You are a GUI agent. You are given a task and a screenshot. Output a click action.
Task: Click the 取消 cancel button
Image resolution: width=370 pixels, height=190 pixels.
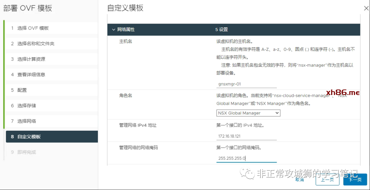(299, 179)
